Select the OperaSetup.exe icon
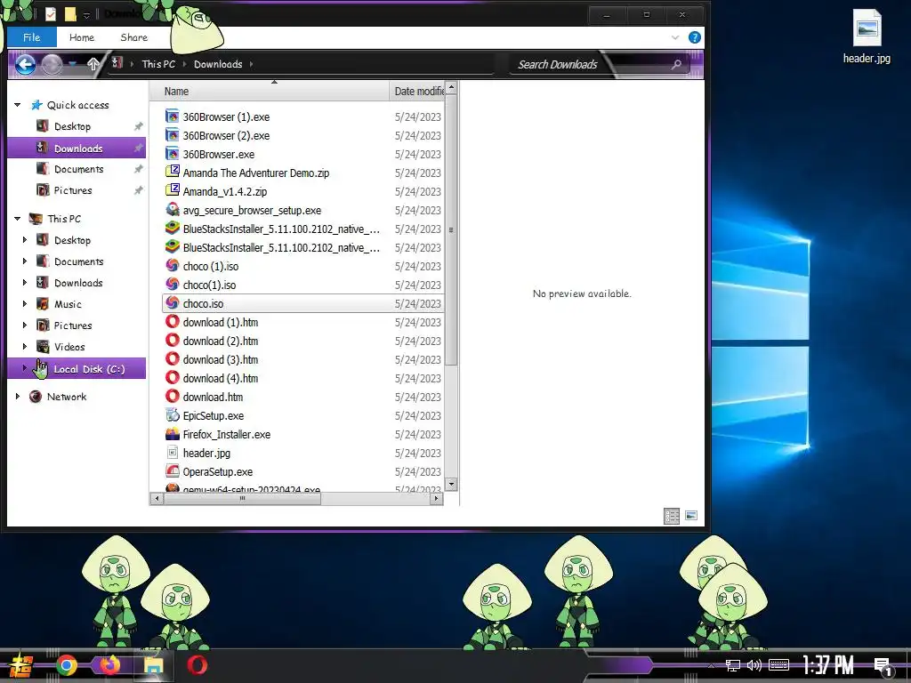Viewport: 911px width, 683px height. (172, 471)
